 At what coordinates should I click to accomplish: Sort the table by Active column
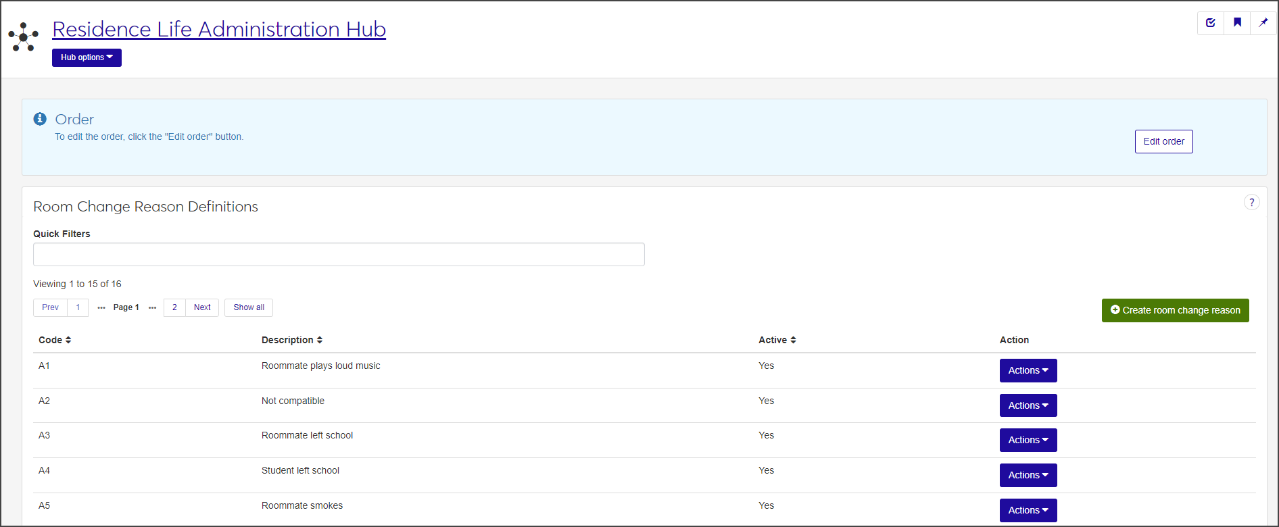777,340
